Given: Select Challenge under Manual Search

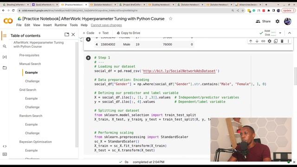Looking at the screenshot, I should pos(32,81).
